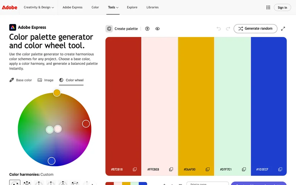Click the mint handle on color wheel
Viewport: 296px width, 185px height.
(x=50, y=130)
